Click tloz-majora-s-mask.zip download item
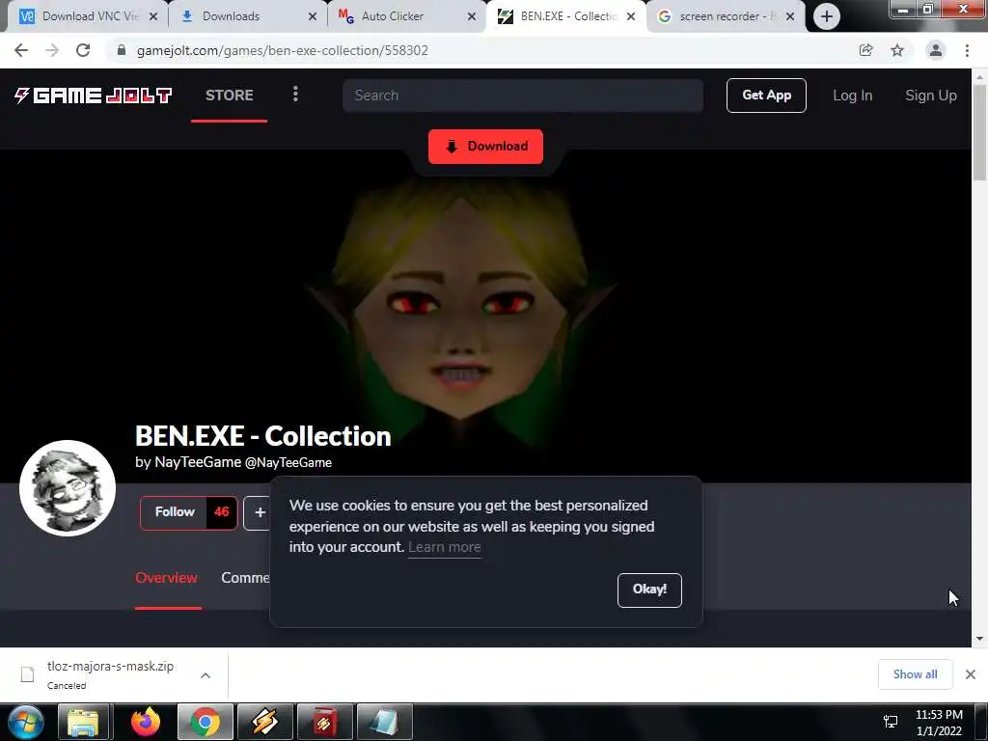 click(110, 674)
